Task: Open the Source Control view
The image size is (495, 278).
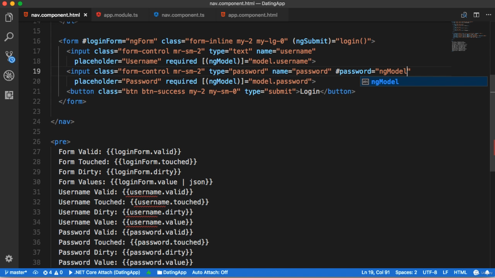Action: coord(9,56)
